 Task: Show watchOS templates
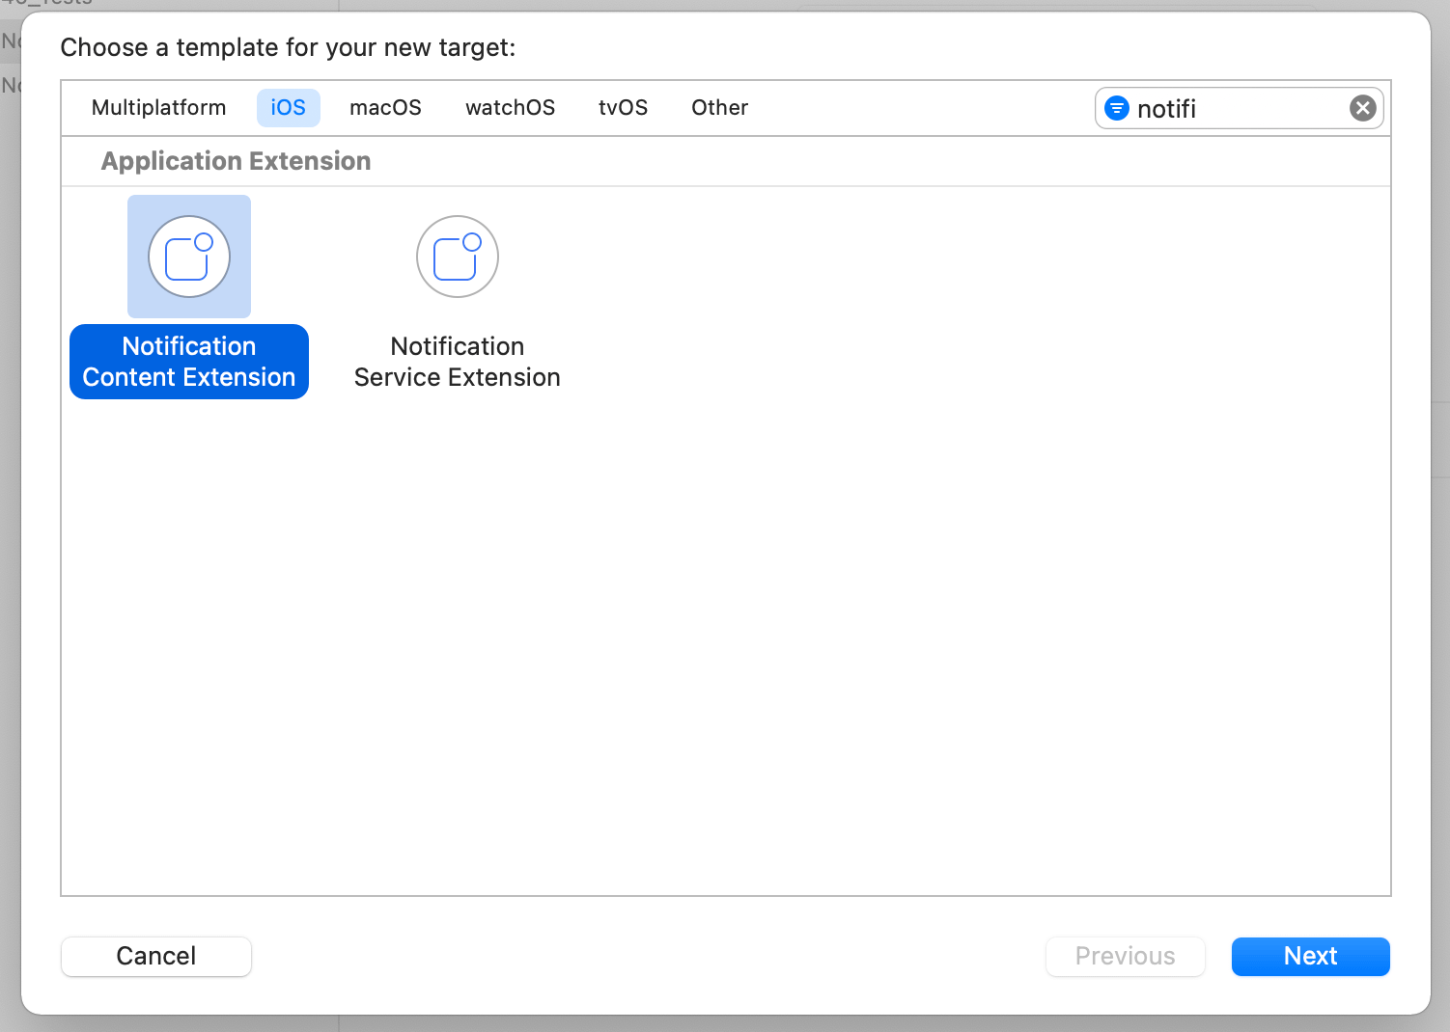(x=510, y=108)
